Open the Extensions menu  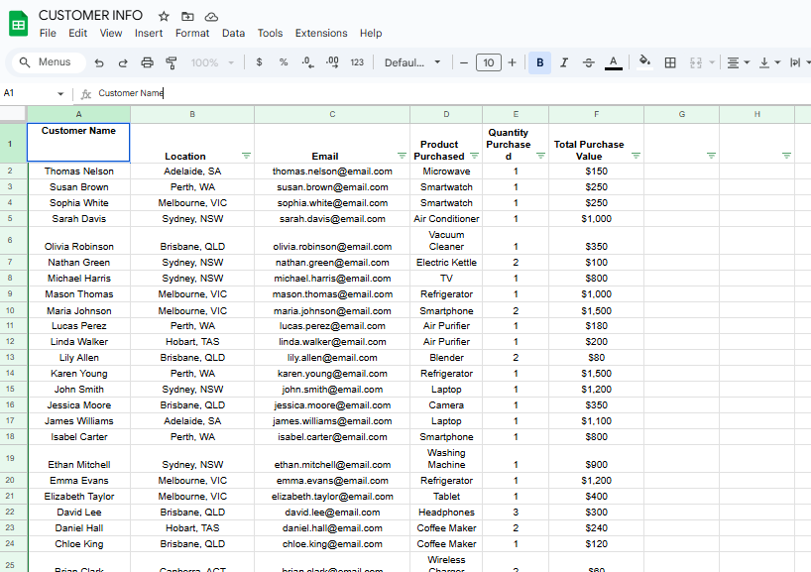coord(321,33)
